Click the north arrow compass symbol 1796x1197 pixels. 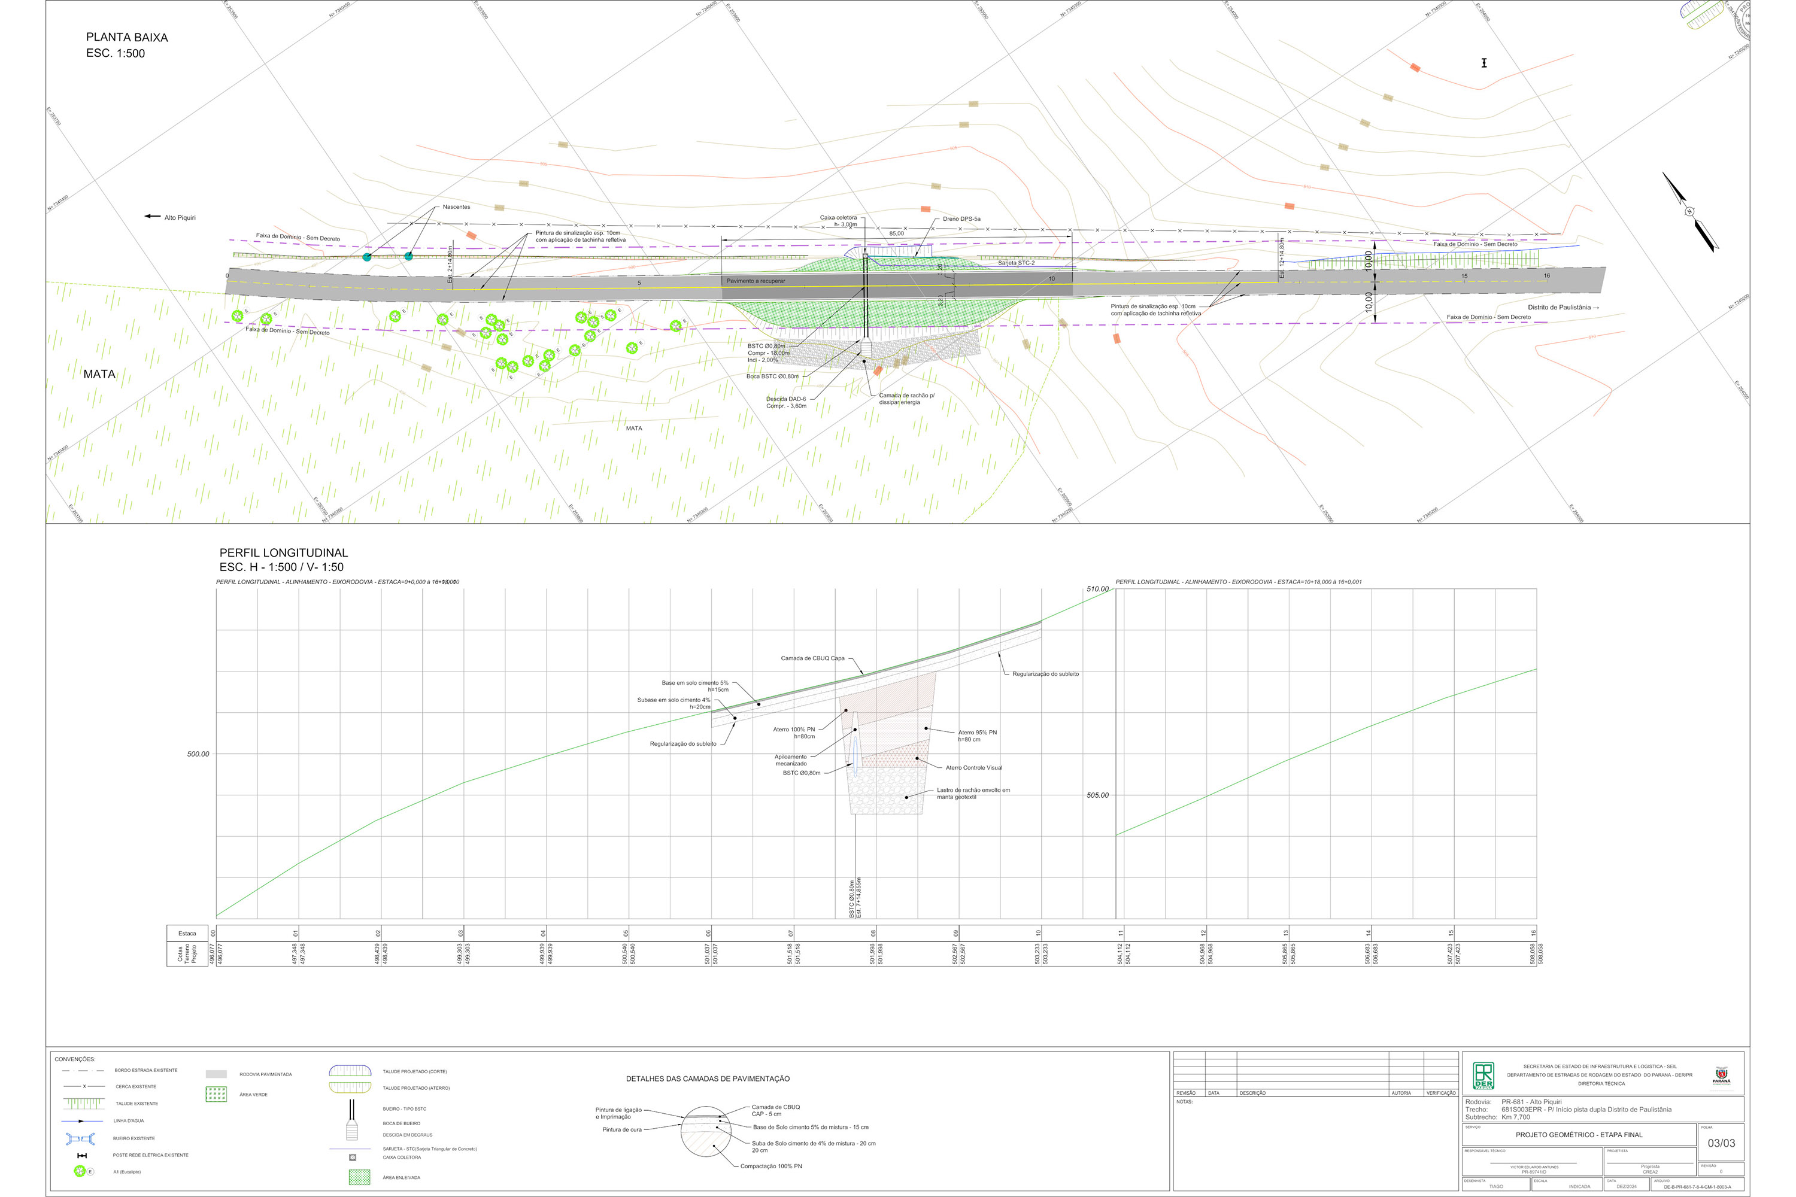tap(1690, 211)
